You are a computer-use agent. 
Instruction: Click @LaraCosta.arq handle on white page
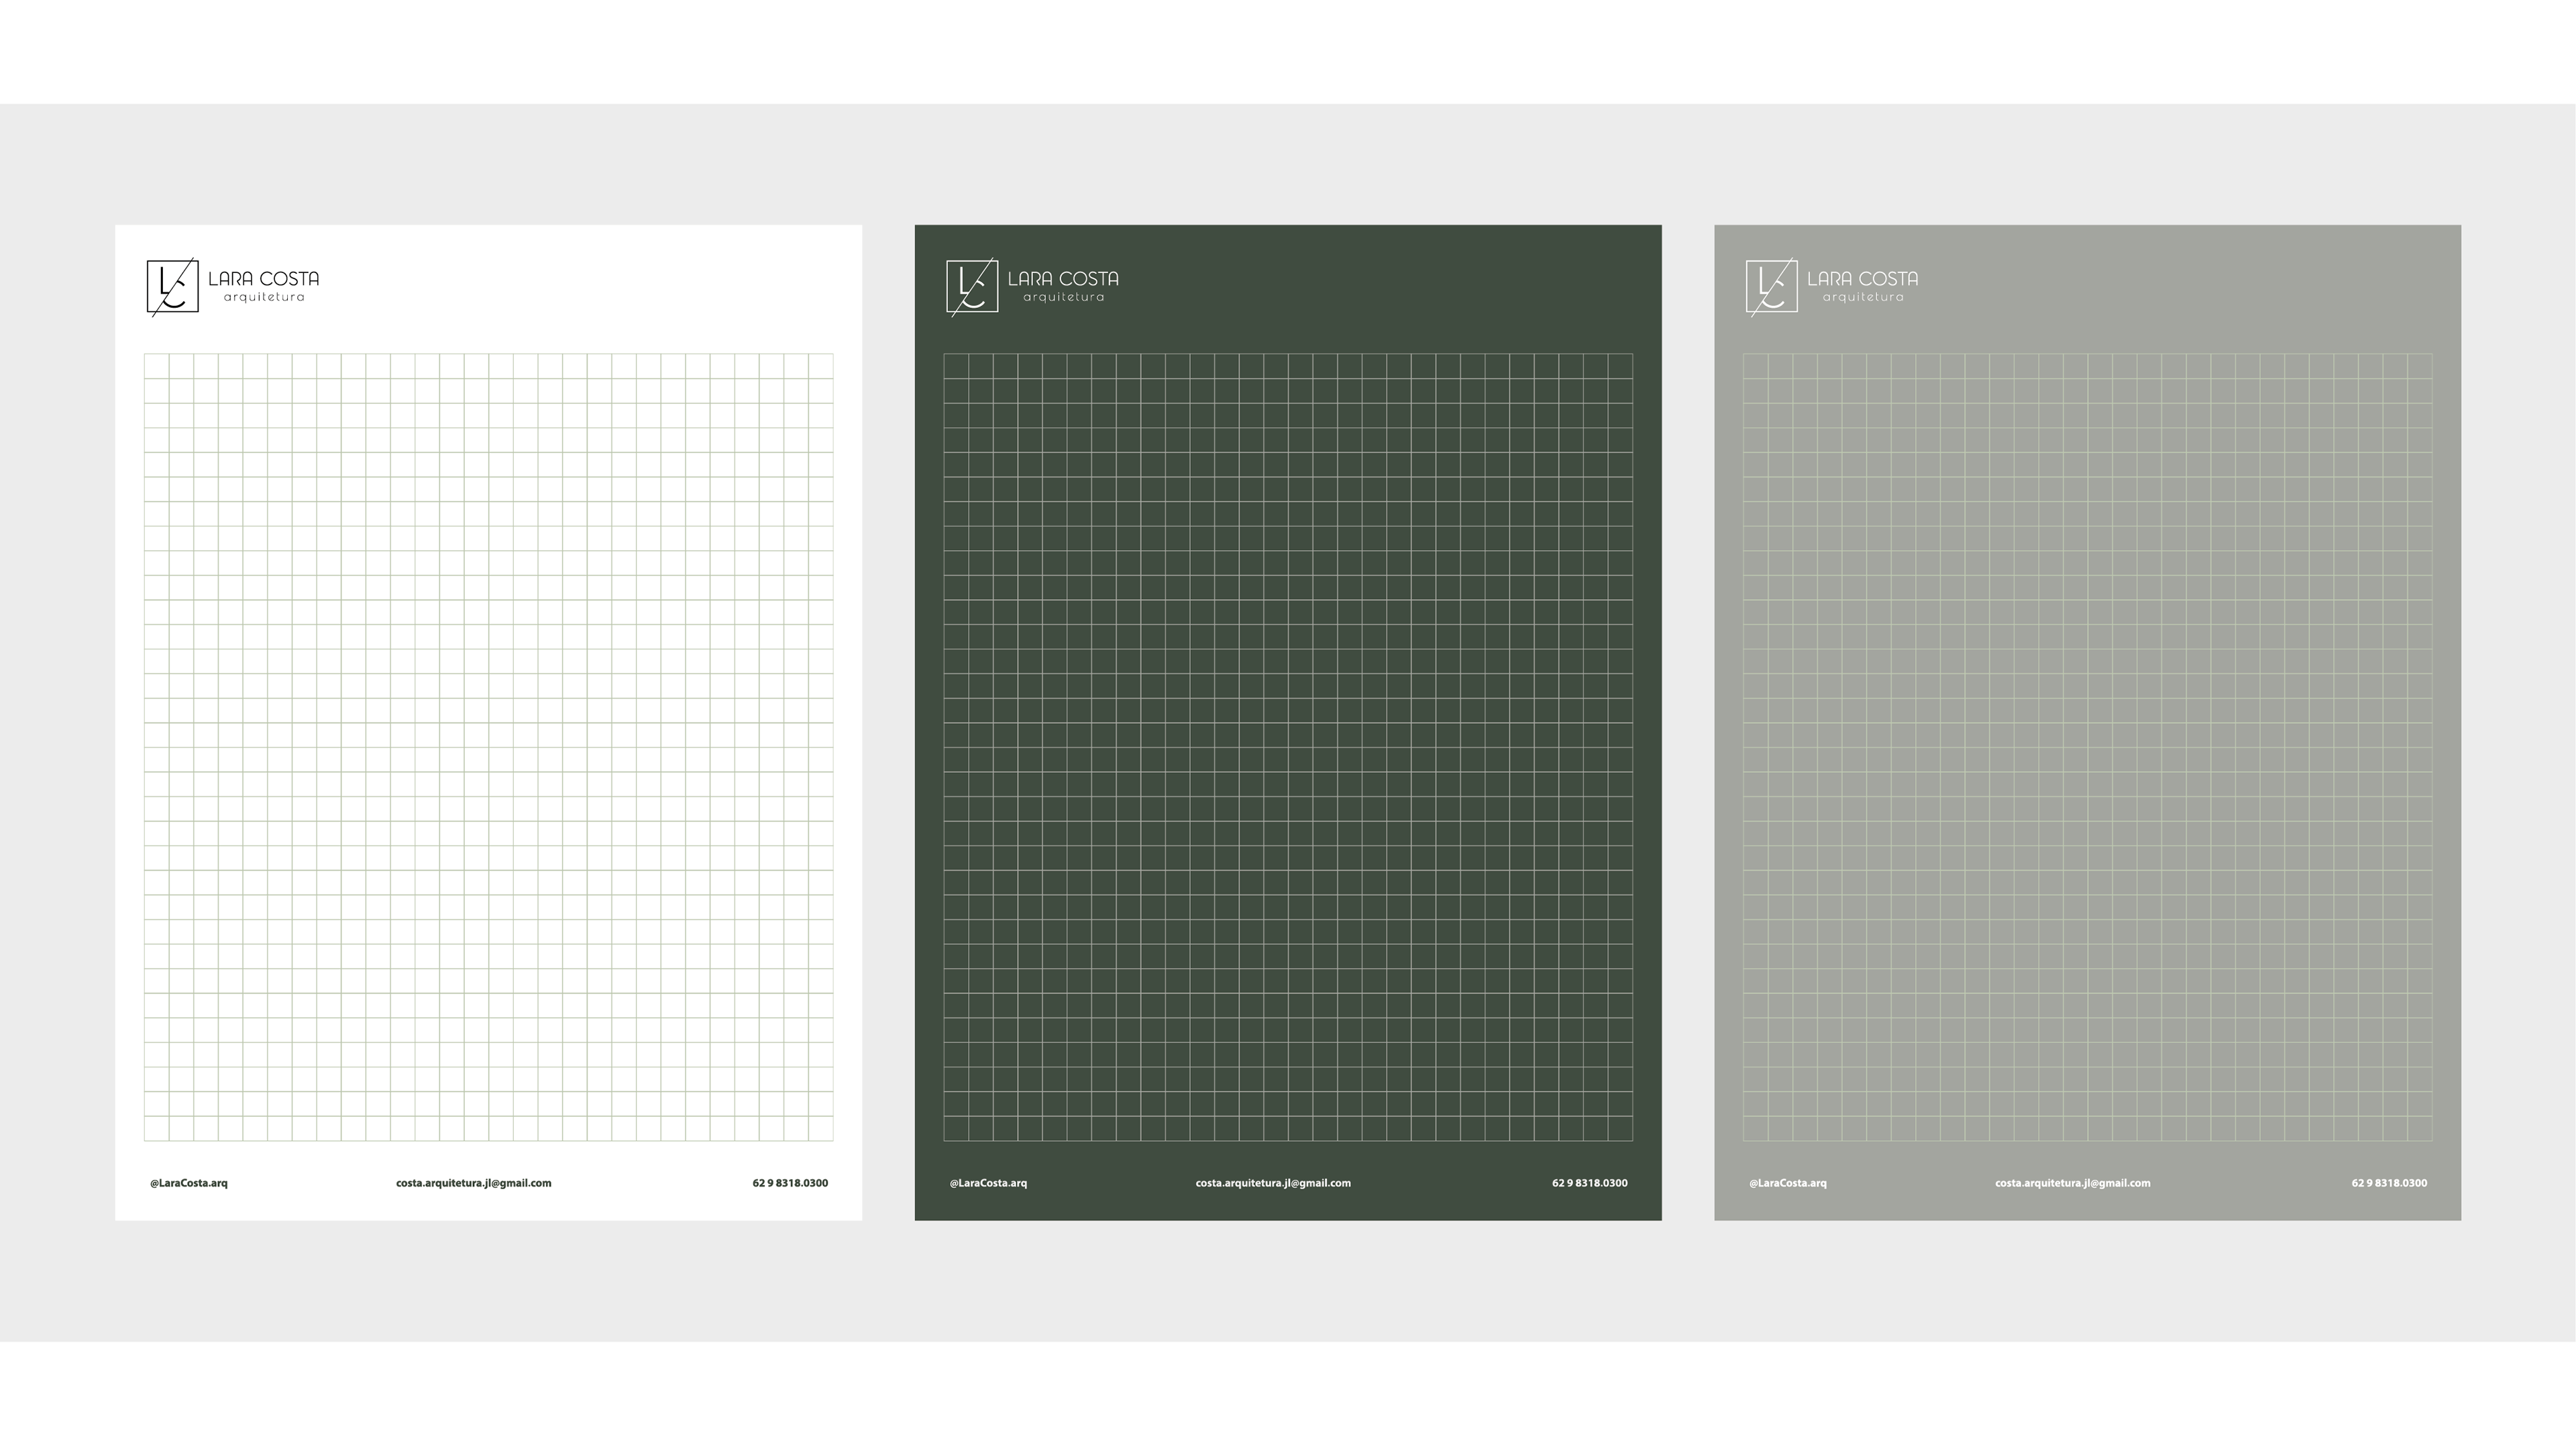tap(189, 1183)
